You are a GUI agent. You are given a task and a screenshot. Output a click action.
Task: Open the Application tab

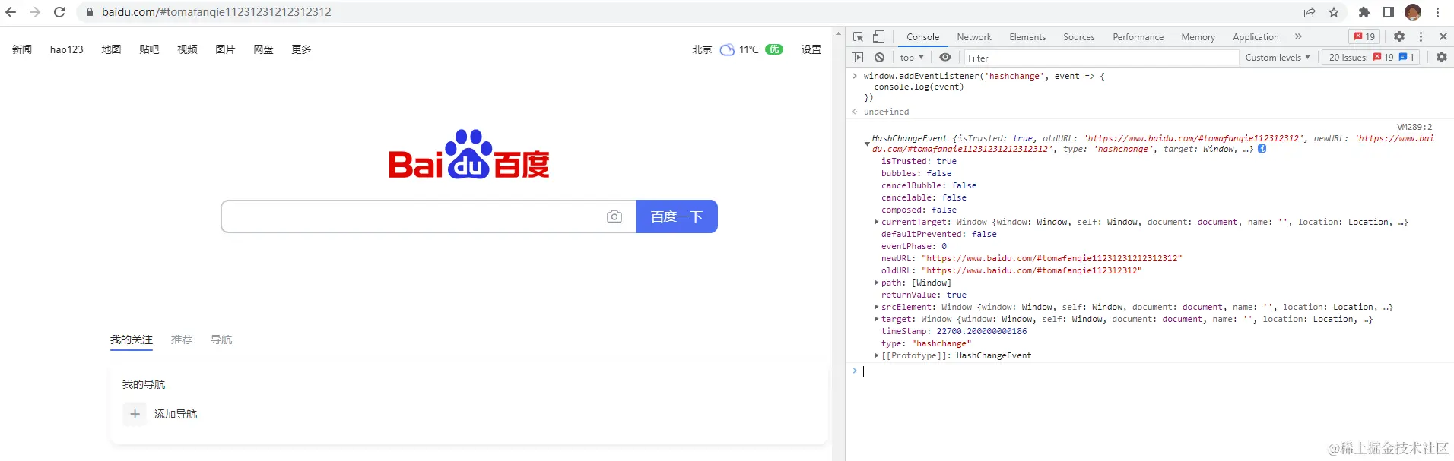(1256, 37)
